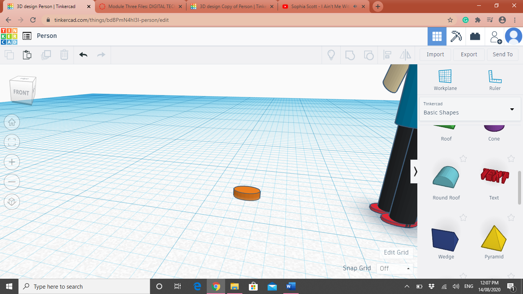Click the Duplicate and repeat icon
The height and width of the screenshot is (294, 523).
click(46, 55)
